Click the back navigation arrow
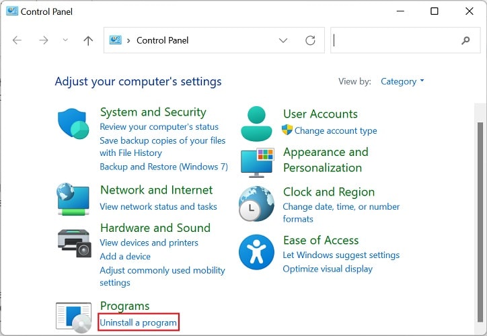487x336 pixels. (17, 40)
